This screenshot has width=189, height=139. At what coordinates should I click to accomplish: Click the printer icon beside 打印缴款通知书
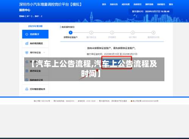(27, 89)
